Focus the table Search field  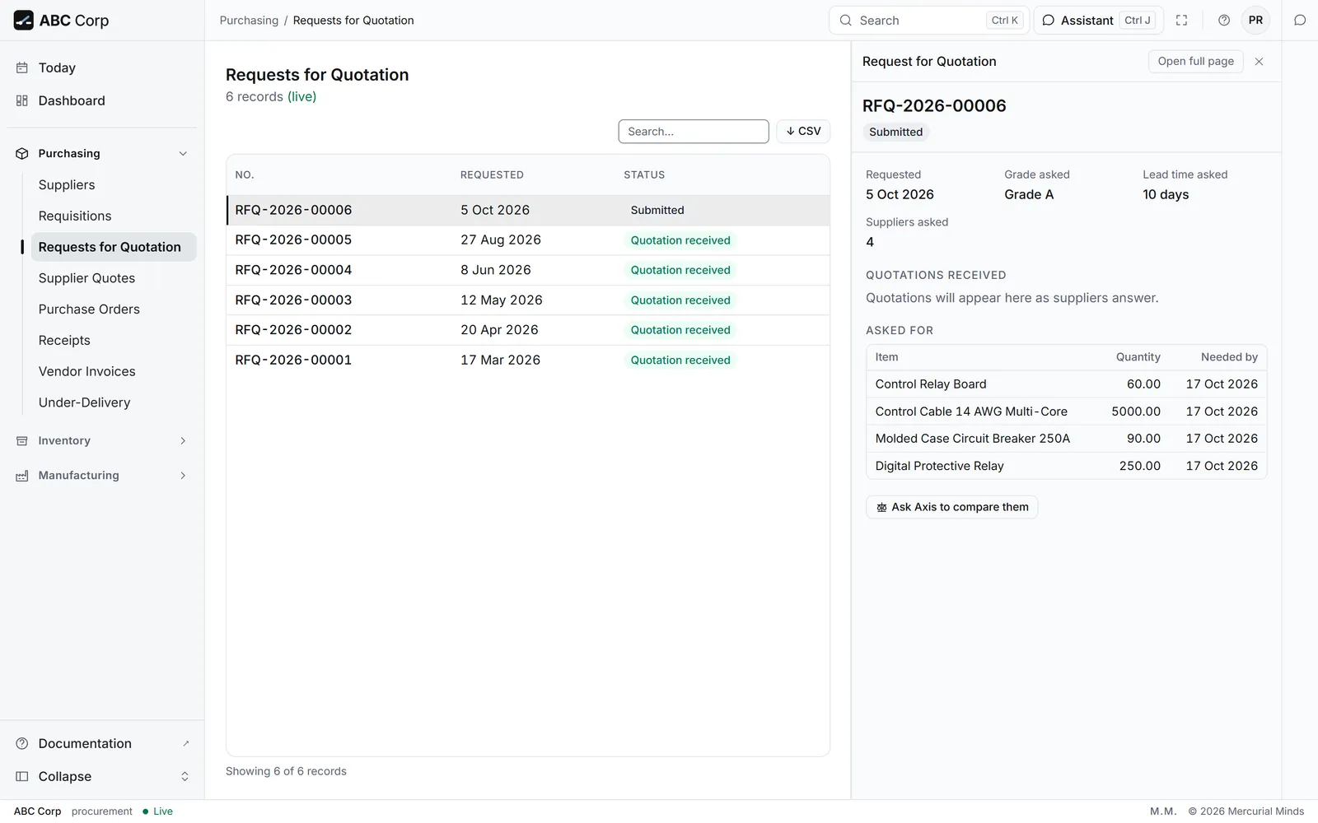[x=694, y=132]
